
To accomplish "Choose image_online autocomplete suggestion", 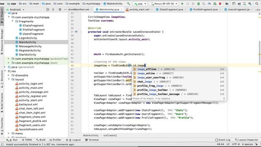I will [179, 73].
